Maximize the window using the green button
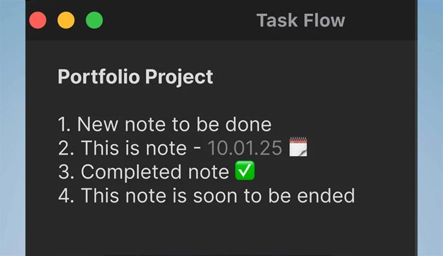The height and width of the screenshot is (256, 443). [94, 20]
